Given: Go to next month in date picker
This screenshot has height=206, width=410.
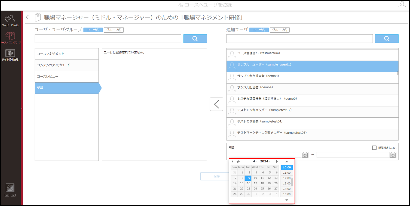Looking at the screenshot, I should [x=277, y=161].
